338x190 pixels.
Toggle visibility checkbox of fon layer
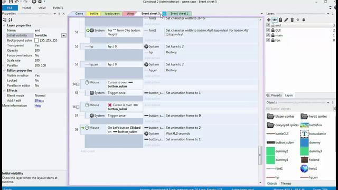pyautogui.click(x=268, y=40)
